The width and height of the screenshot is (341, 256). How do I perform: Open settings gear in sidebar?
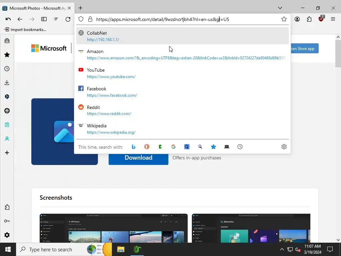(7, 235)
